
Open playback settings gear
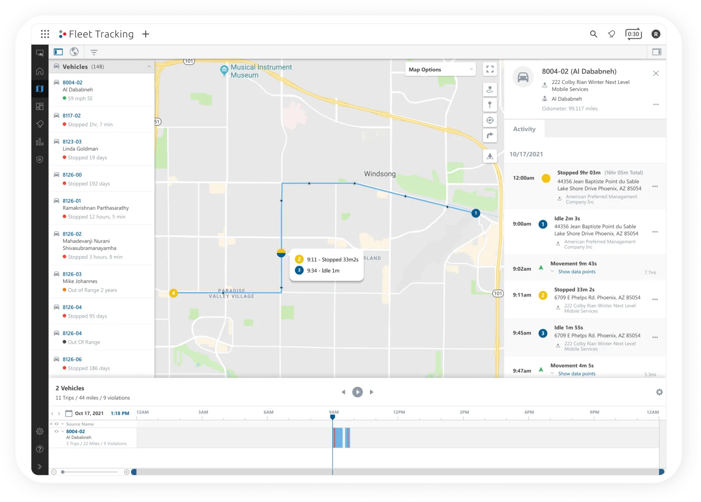click(659, 392)
